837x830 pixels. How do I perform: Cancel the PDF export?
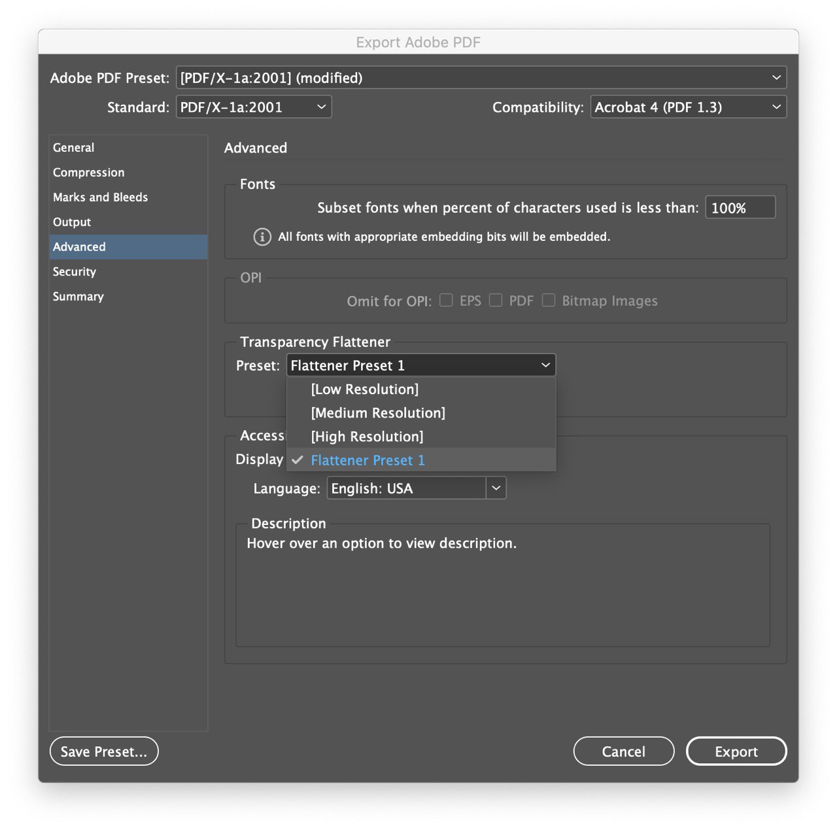(624, 751)
